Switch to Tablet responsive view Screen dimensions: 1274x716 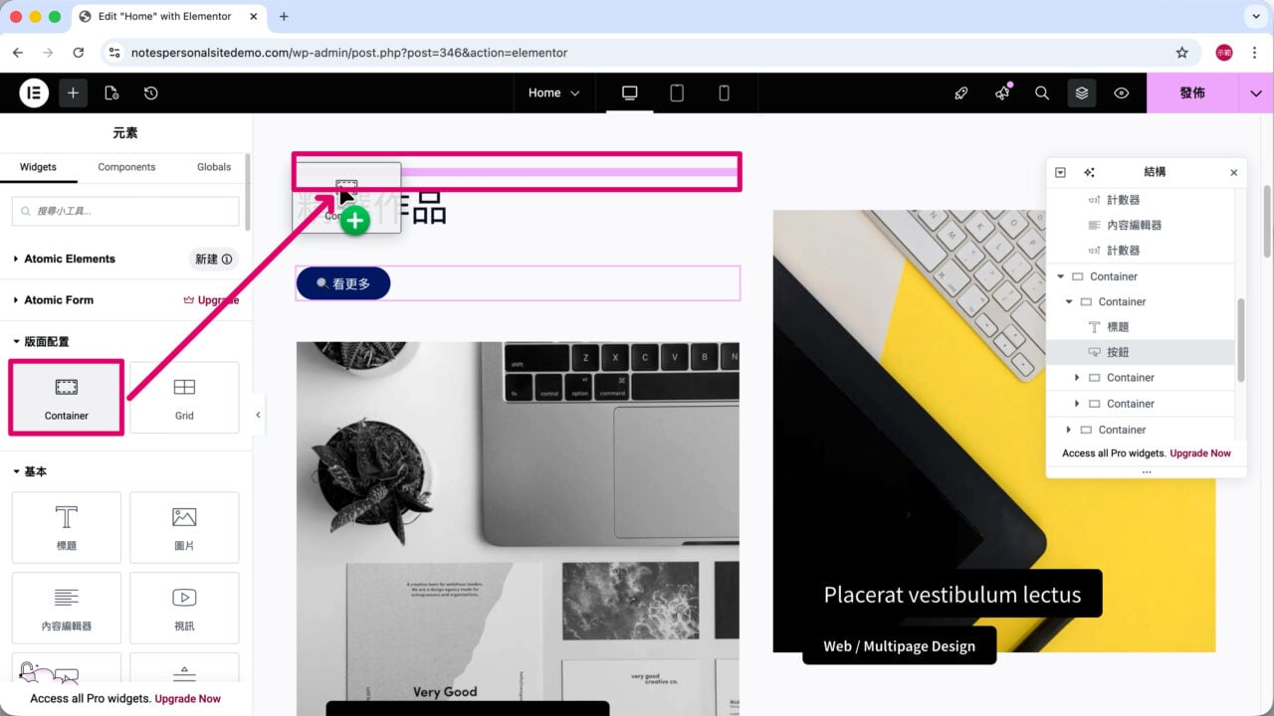coord(677,92)
